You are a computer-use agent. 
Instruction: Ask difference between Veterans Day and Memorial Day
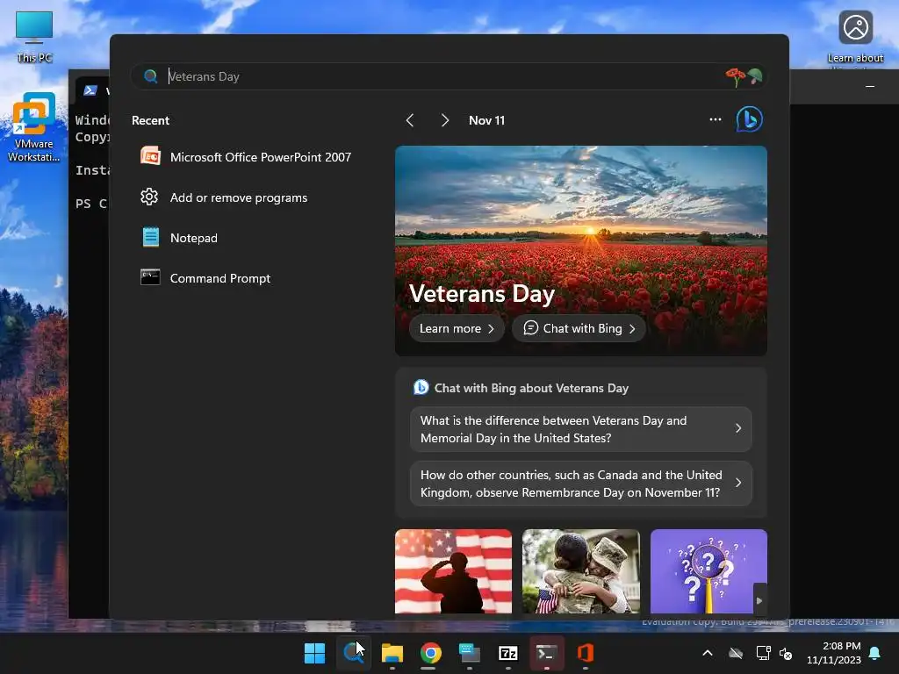[x=581, y=429]
